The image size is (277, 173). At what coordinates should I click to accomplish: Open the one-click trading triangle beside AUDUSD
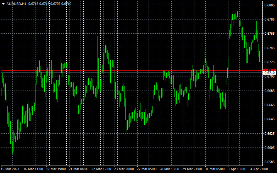point(3,4)
